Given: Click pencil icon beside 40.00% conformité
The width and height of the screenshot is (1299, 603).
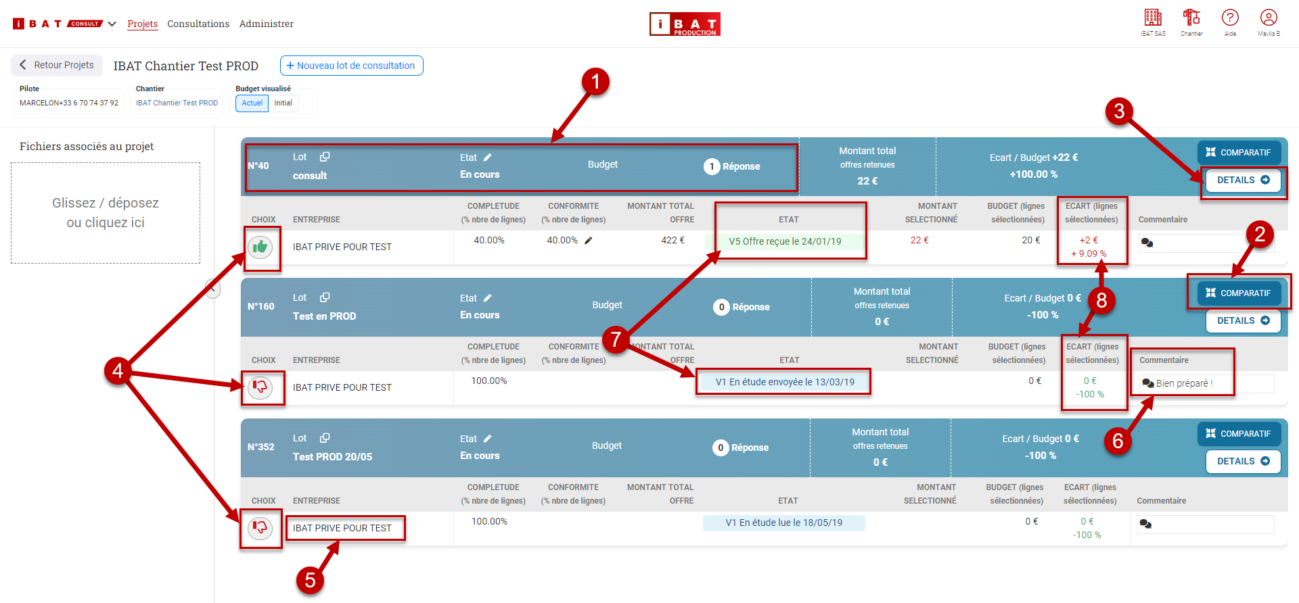Looking at the screenshot, I should [x=589, y=241].
